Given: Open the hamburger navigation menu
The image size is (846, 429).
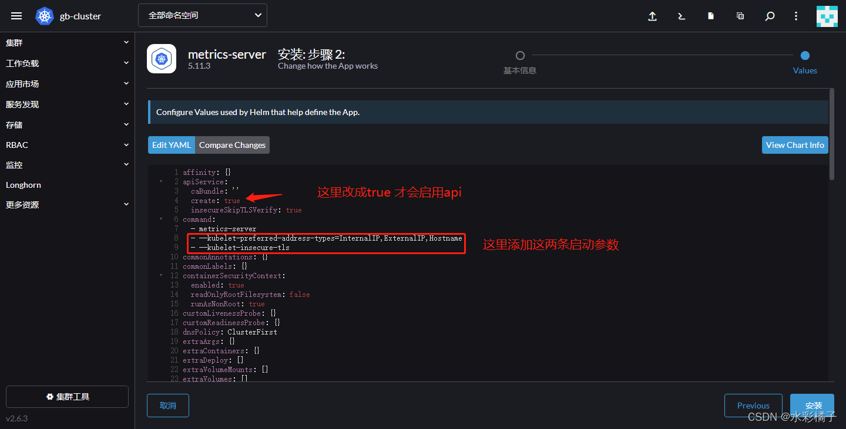Looking at the screenshot, I should pos(16,16).
